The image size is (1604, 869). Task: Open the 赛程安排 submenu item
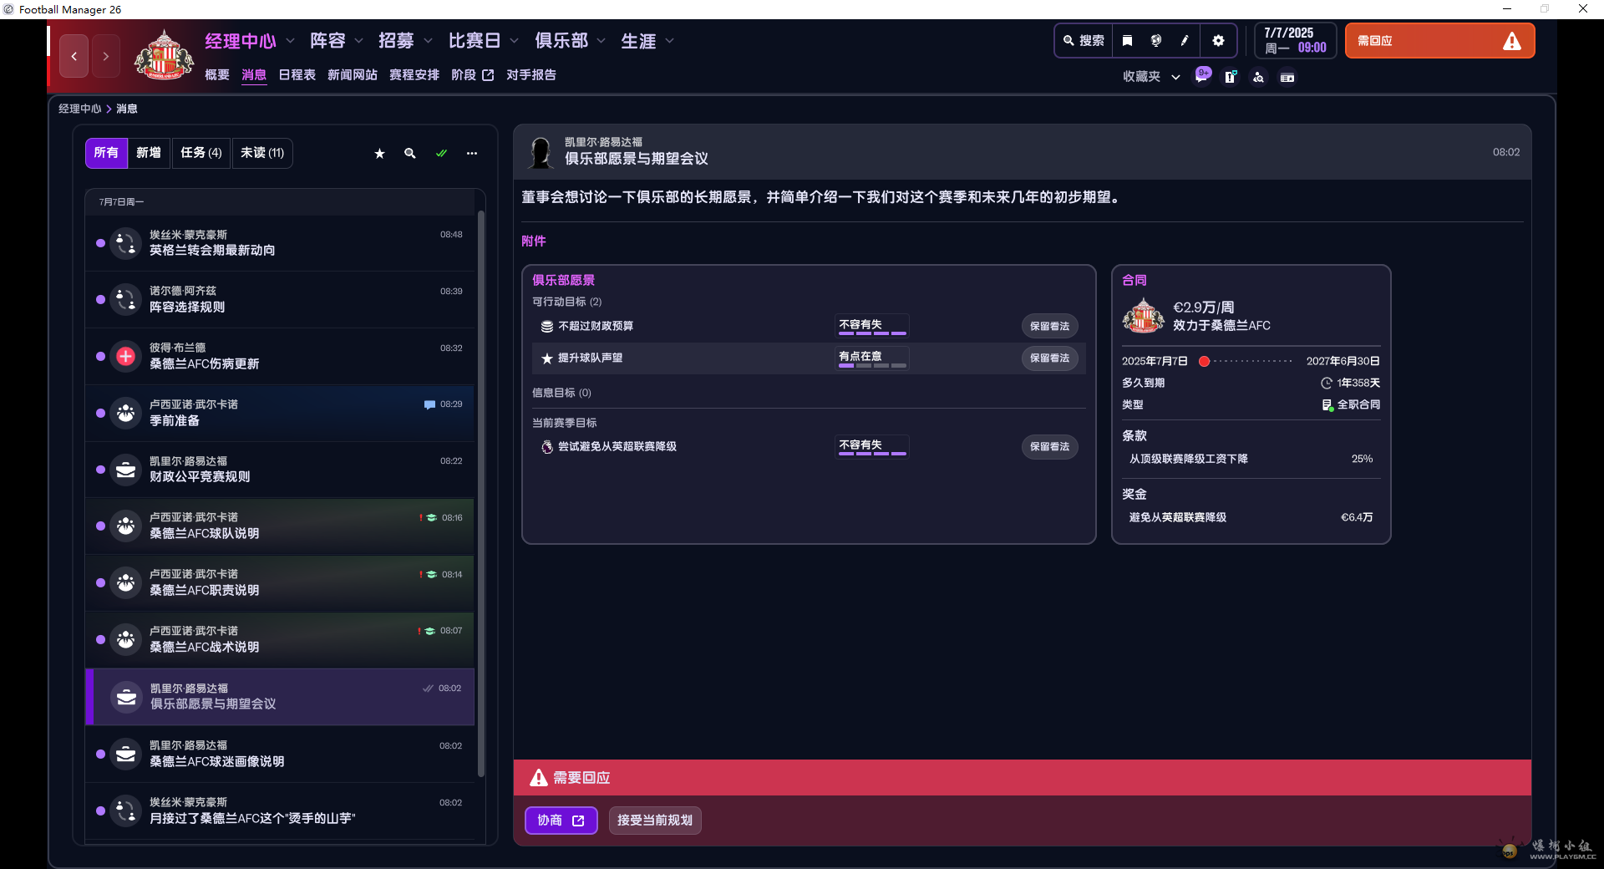(414, 74)
